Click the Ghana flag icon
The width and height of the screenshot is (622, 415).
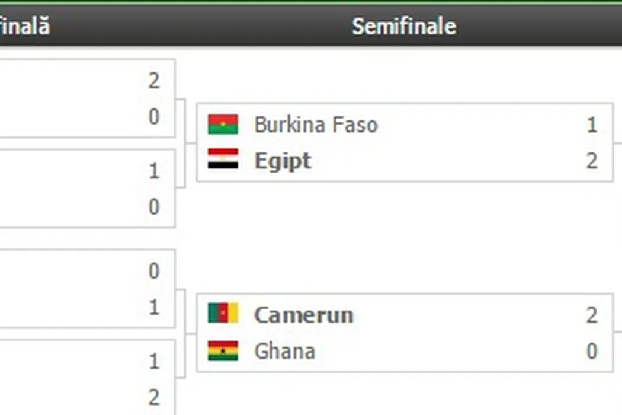coord(223,351)
